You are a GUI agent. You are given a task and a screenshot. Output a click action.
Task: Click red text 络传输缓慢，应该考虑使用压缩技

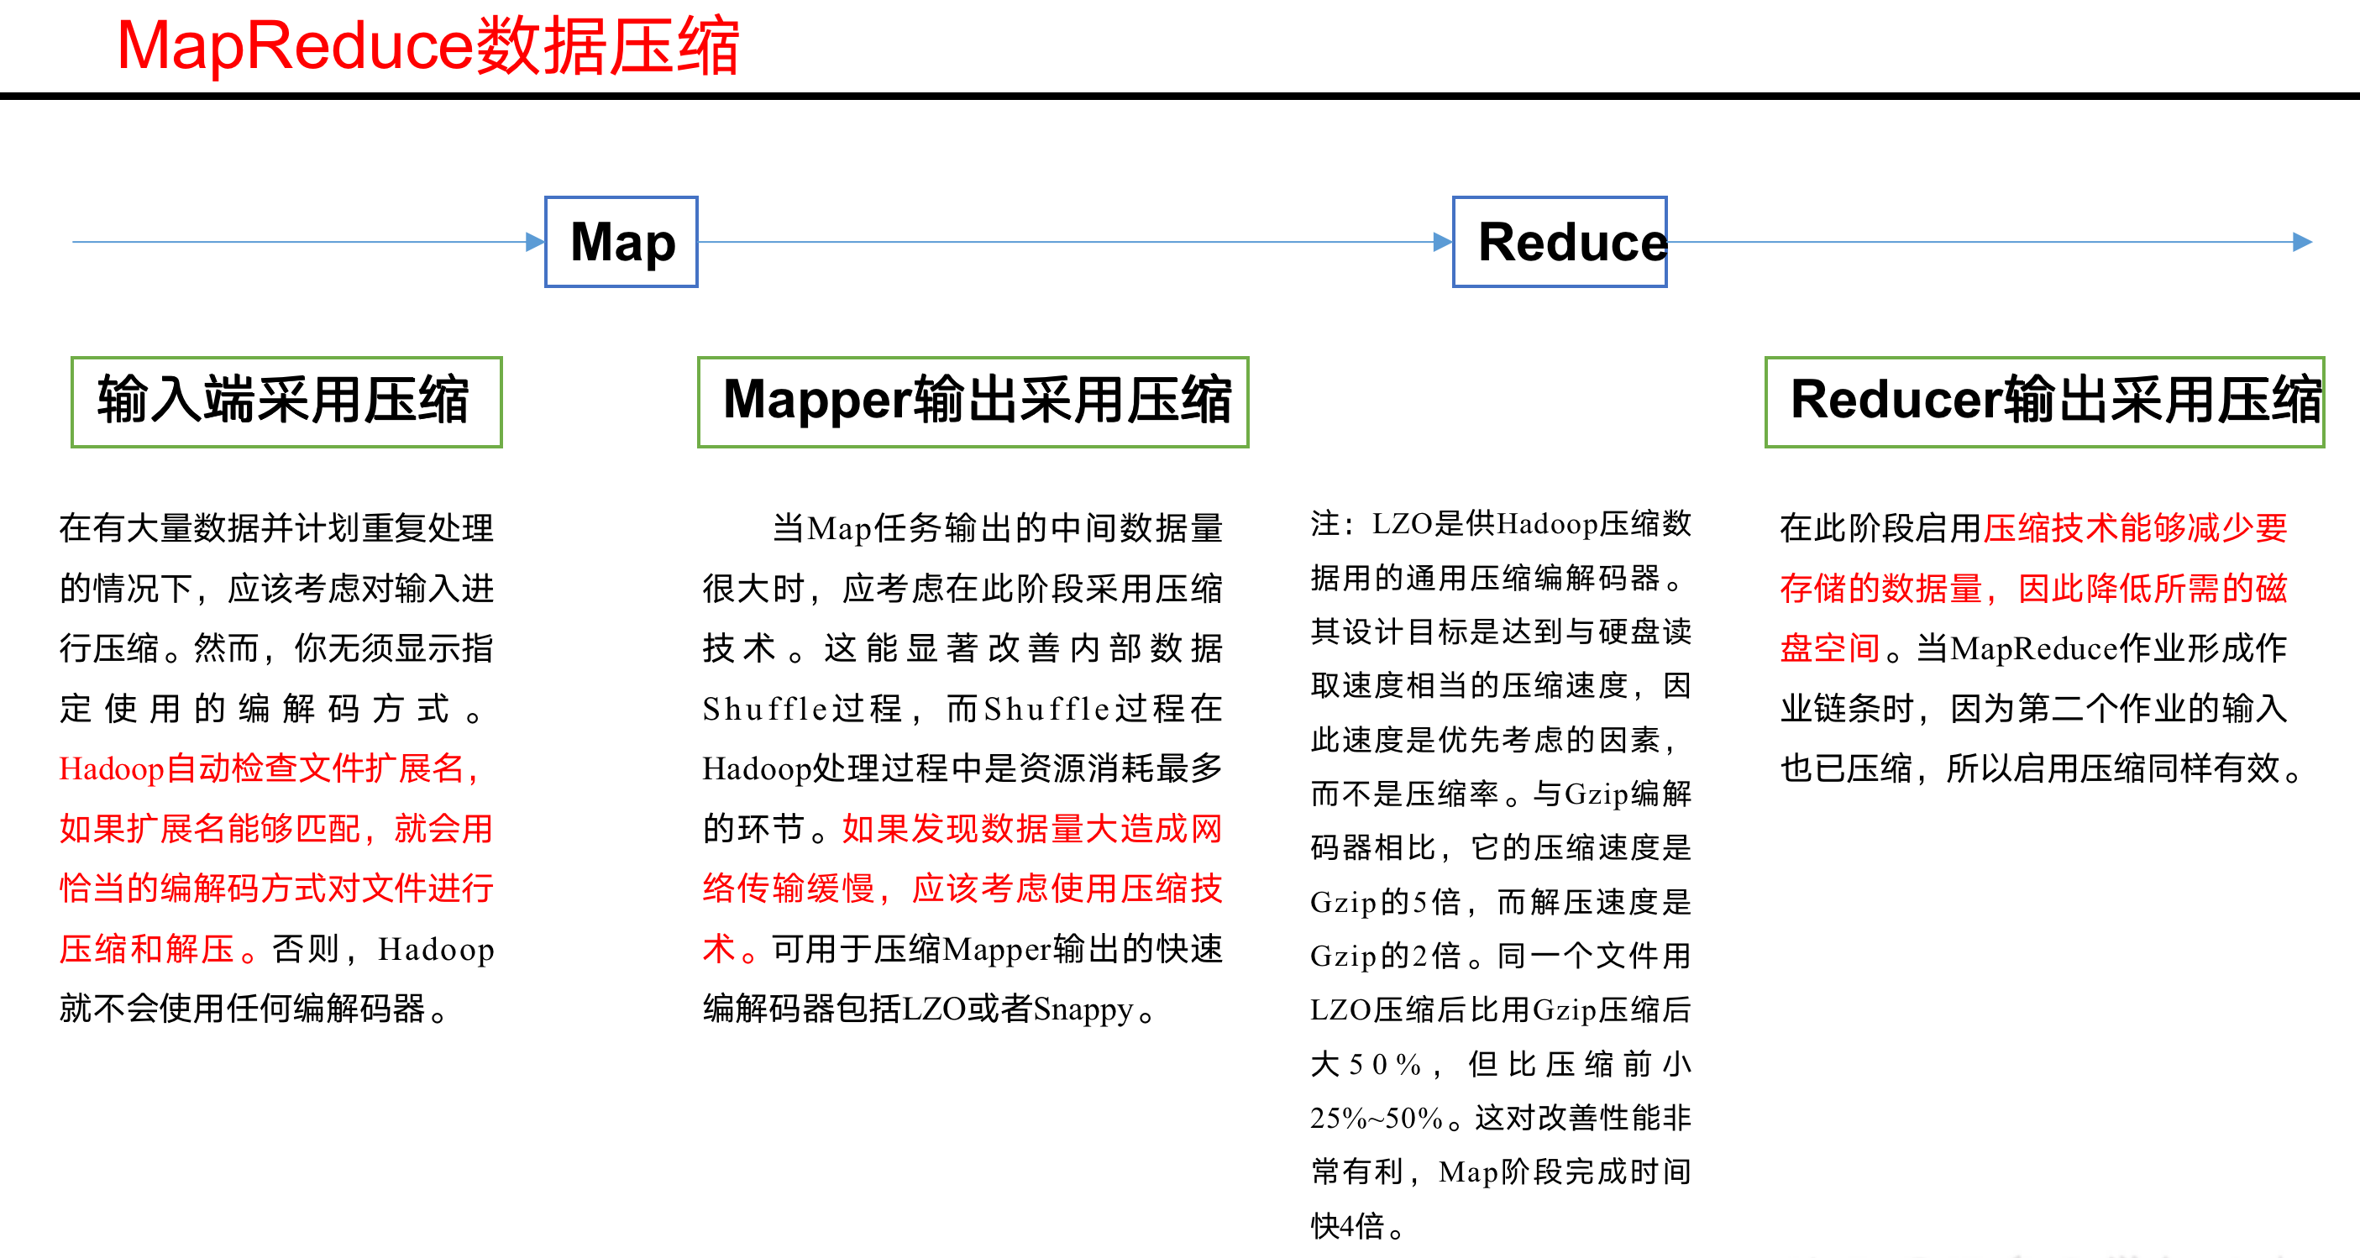click(x=962, y=888)
